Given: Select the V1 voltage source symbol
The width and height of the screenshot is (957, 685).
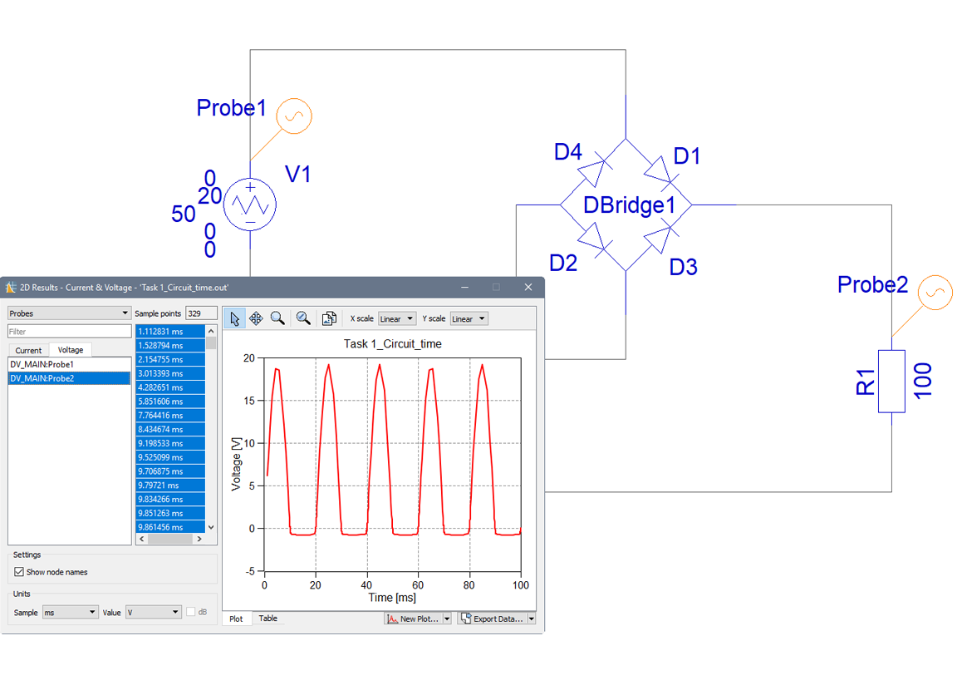Looking at the screenshot, I should pos(251,204).
